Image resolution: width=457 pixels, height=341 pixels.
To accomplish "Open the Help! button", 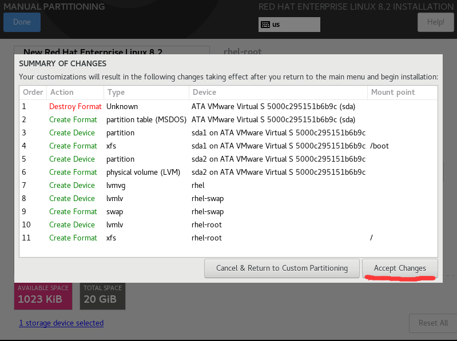I will (x=436, y=22).
